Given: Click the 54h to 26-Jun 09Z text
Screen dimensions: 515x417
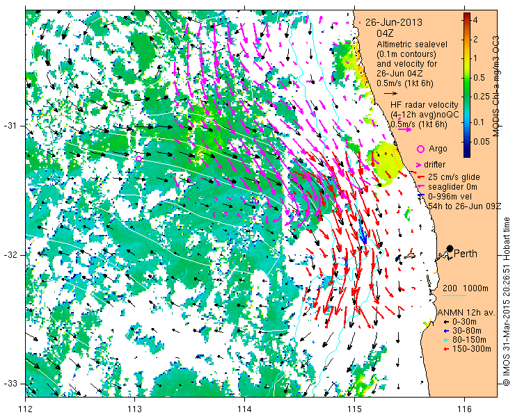Looking at the screenshot, I should (x=464, y=206).
